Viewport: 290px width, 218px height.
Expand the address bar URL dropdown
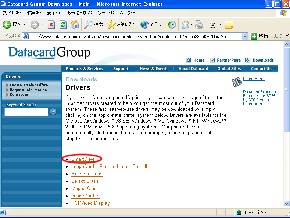click(245, 36)
